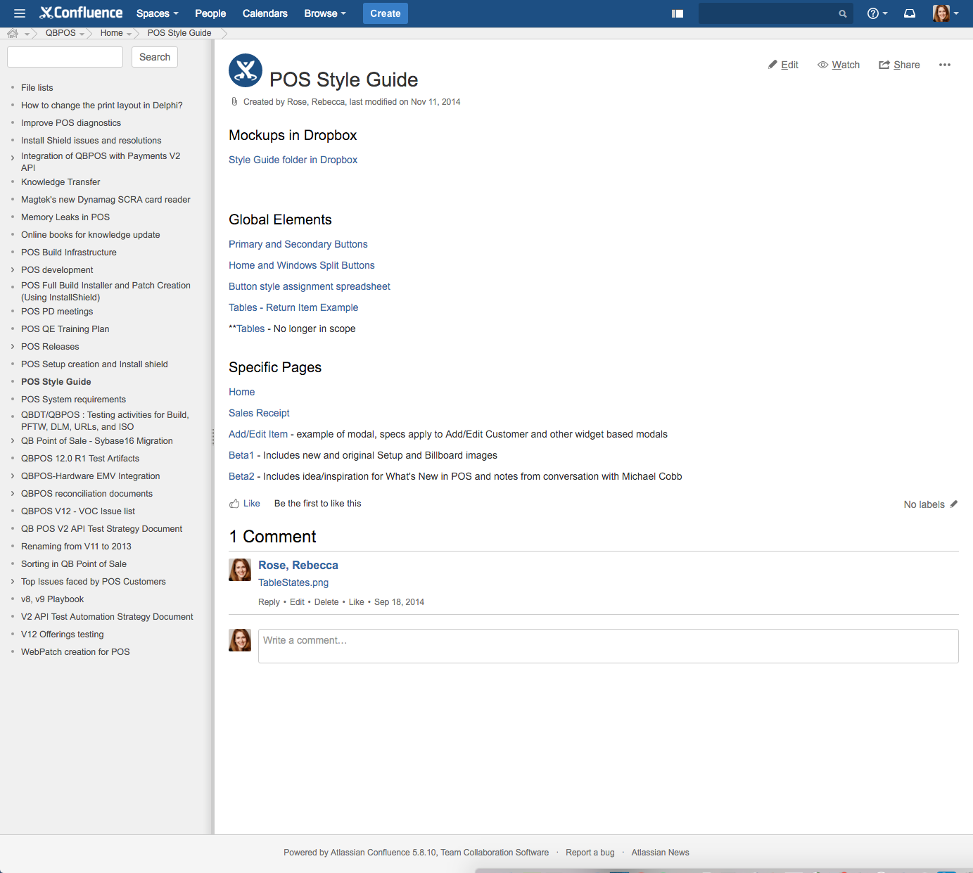The height and width of the screenshot is (873, 973).
Task: Open Home breadcrumb dropdown arrow
Action: 129,34
